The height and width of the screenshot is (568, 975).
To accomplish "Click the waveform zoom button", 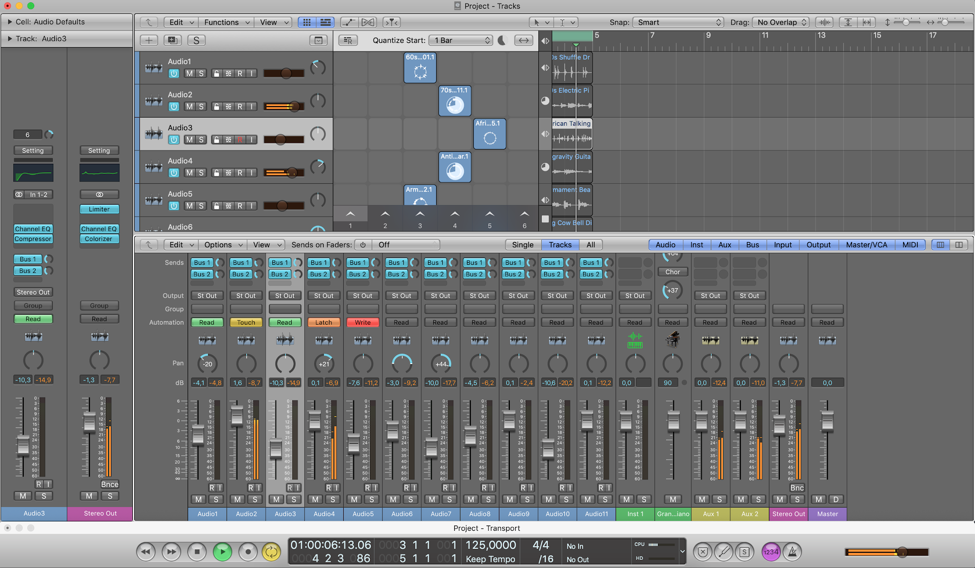I will (x=824, y=22).
